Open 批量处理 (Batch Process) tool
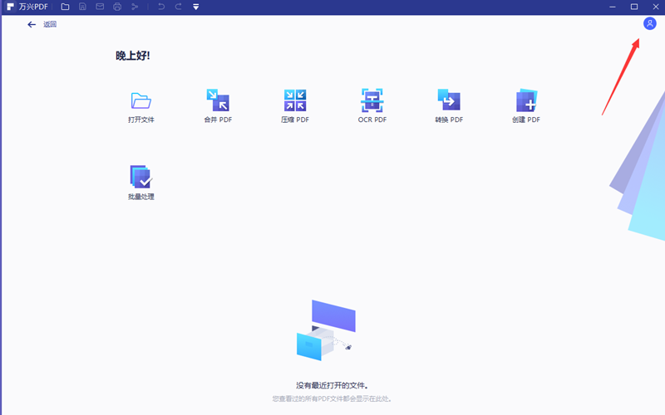Viewport: 665px width, 415px height. click(140, 177)
